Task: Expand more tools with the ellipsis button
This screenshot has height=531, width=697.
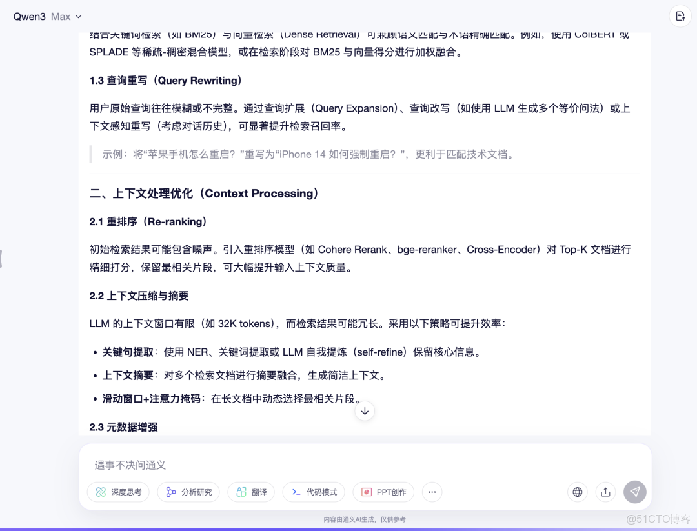Action: pyautogui.click(x=432, y=492)
